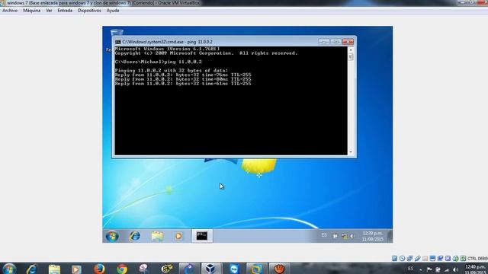Open the folder icon in host taskbar
Image resolution: width=488 pixels, height=274 pixels.
click(x=54, y=269)
